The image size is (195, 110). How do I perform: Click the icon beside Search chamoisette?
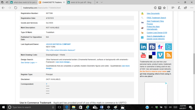click(x=142, y=38)
